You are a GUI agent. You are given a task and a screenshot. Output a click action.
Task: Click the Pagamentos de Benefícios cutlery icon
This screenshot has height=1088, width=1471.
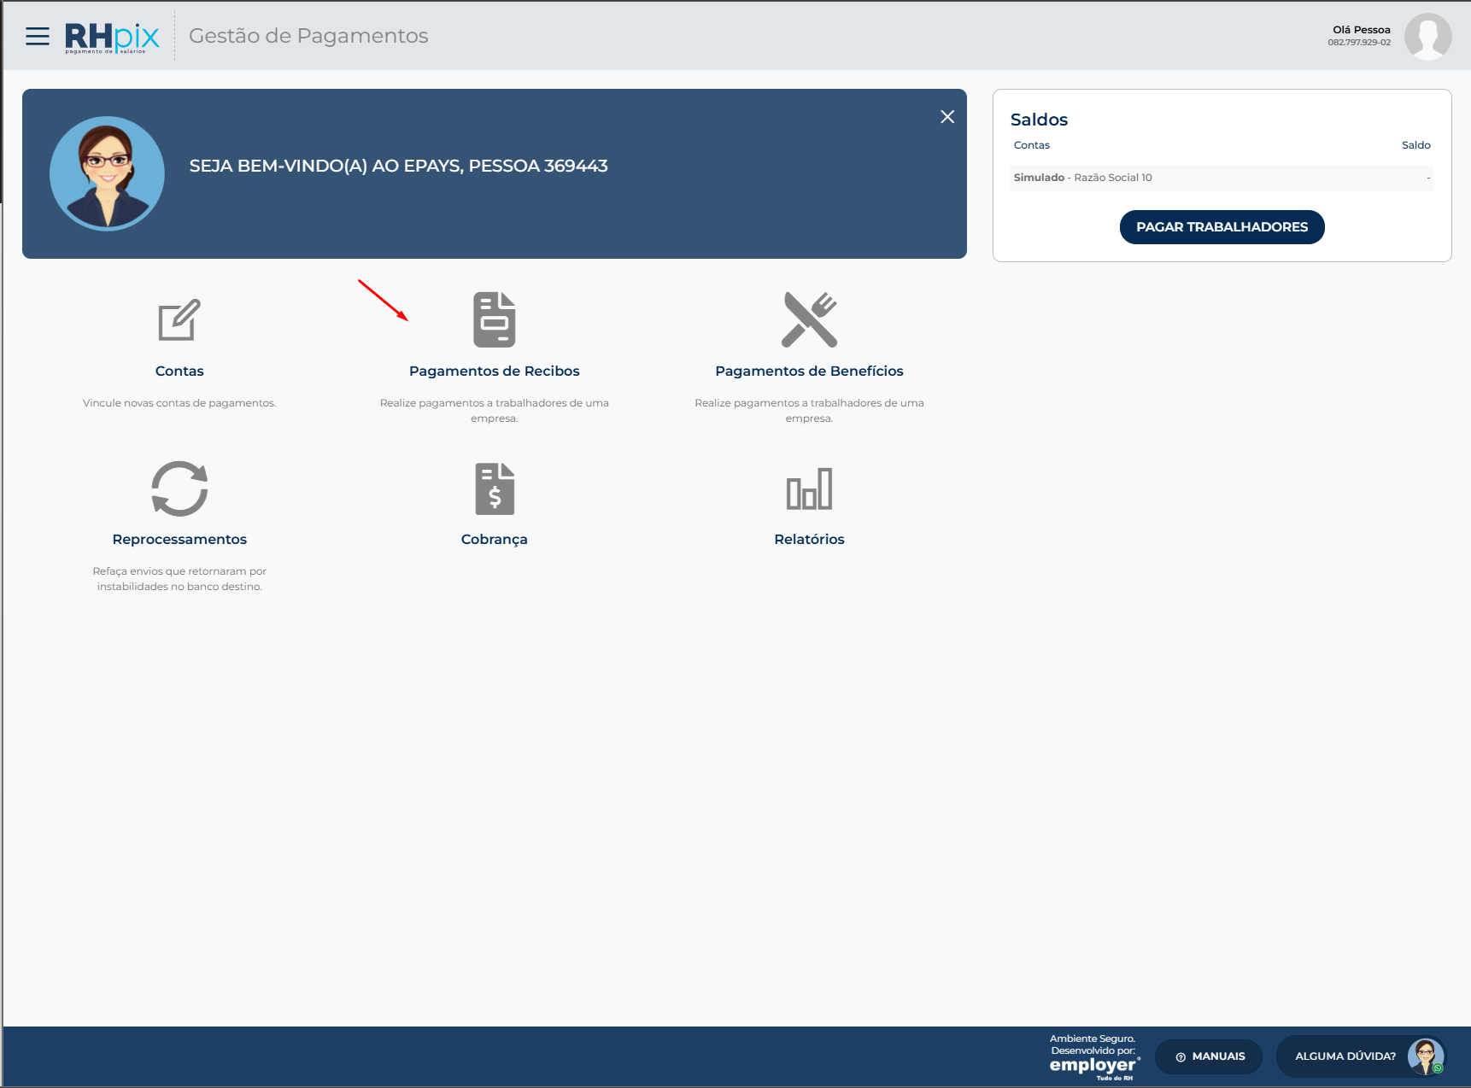(x=809, y=319)
